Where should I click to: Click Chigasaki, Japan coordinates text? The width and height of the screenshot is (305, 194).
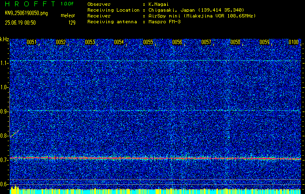pos(196,10)
